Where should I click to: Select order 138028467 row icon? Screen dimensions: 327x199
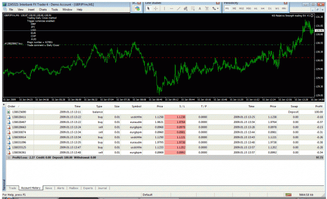point(9,122)
